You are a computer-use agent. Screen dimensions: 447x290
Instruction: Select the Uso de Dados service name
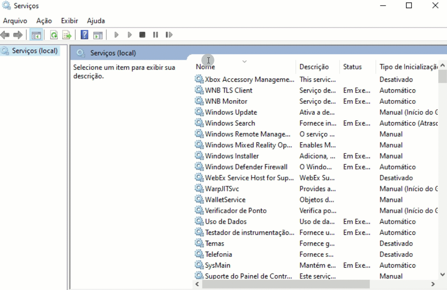pos(226,222)
